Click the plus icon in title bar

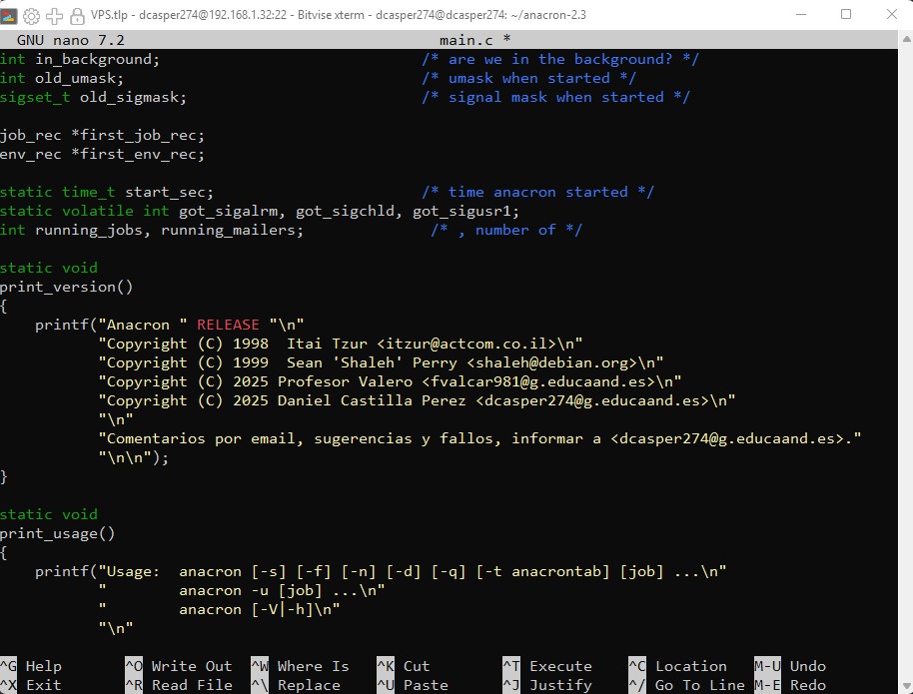click(53, 15)
